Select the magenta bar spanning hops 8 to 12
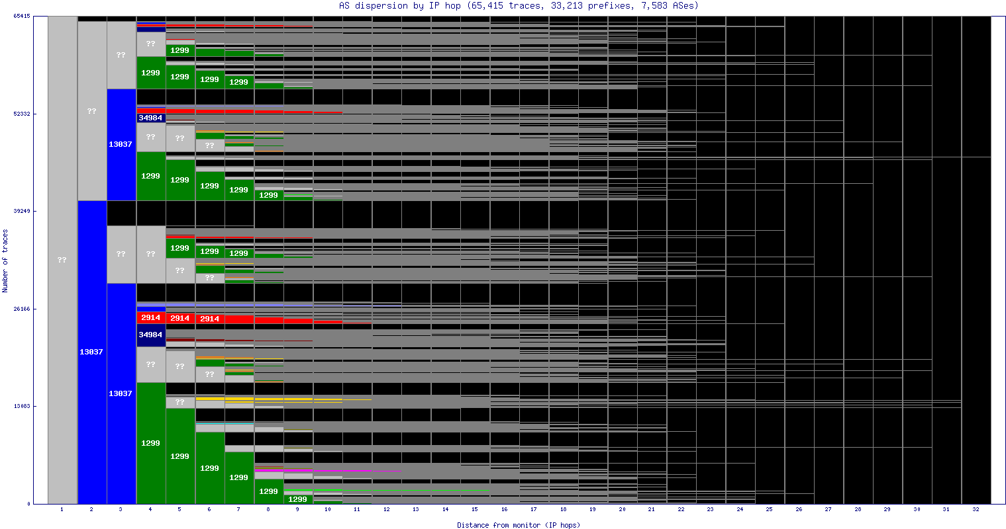 (x=328, y=471)
